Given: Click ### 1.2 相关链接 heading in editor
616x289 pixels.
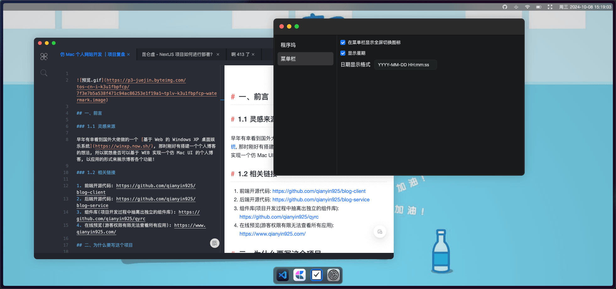Looking at the screenshot, I should 96,172.
